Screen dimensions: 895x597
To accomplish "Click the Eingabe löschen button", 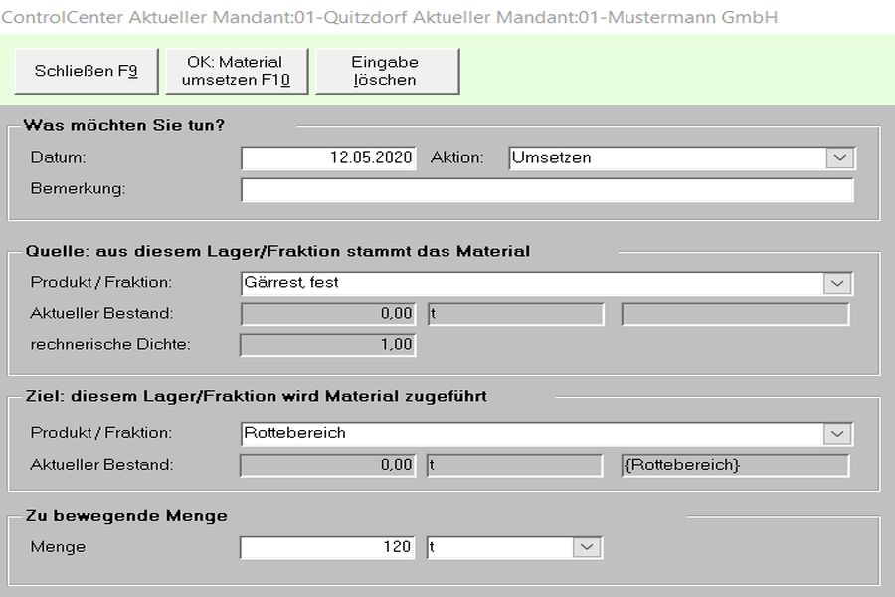I will (387, 71).
